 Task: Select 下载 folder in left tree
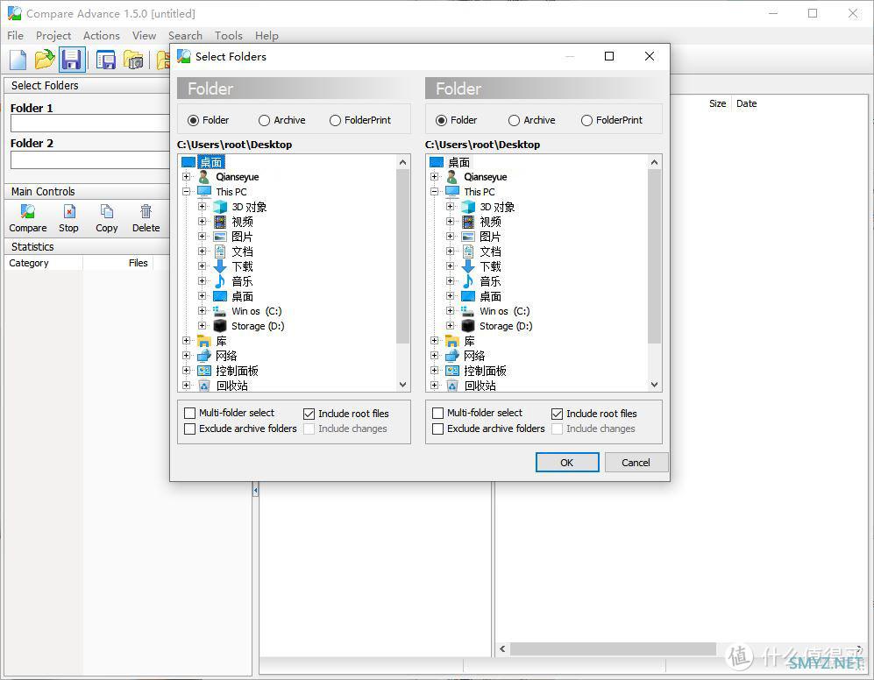point(242,267)
